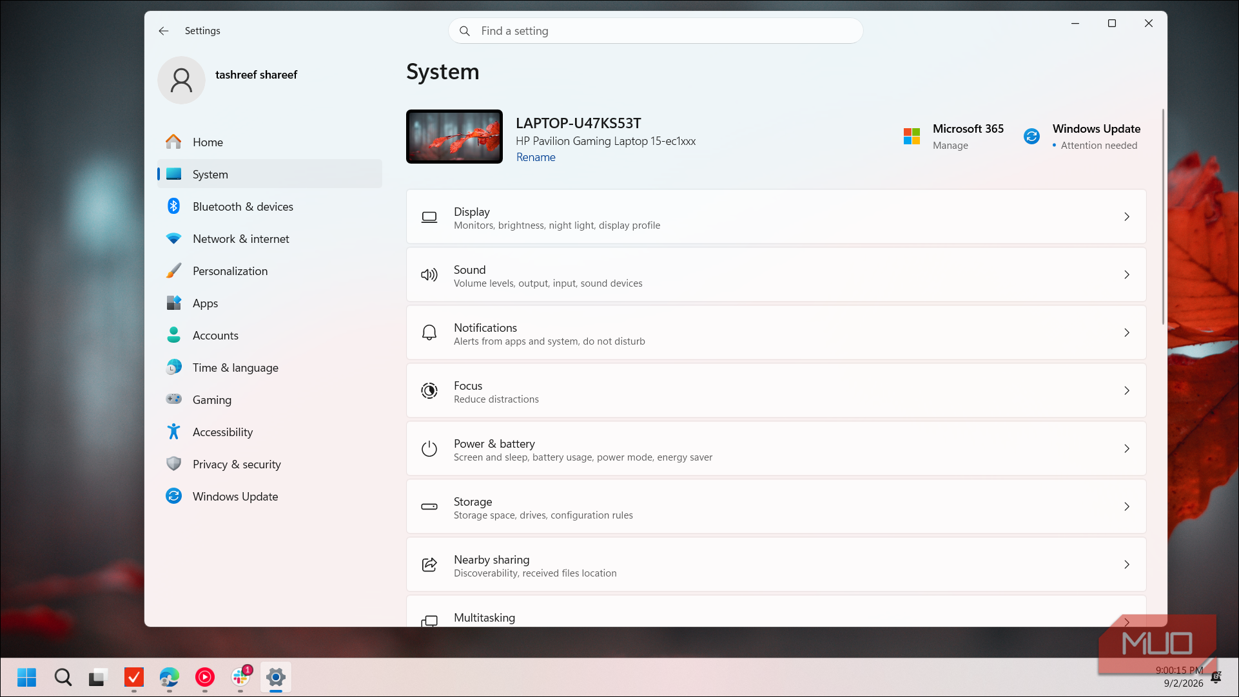Click the Personalization paintbrush icon
The width and height of the screenshot is (1239, 697).
173,271
